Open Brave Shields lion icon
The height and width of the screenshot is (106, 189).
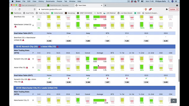[146, 9]
